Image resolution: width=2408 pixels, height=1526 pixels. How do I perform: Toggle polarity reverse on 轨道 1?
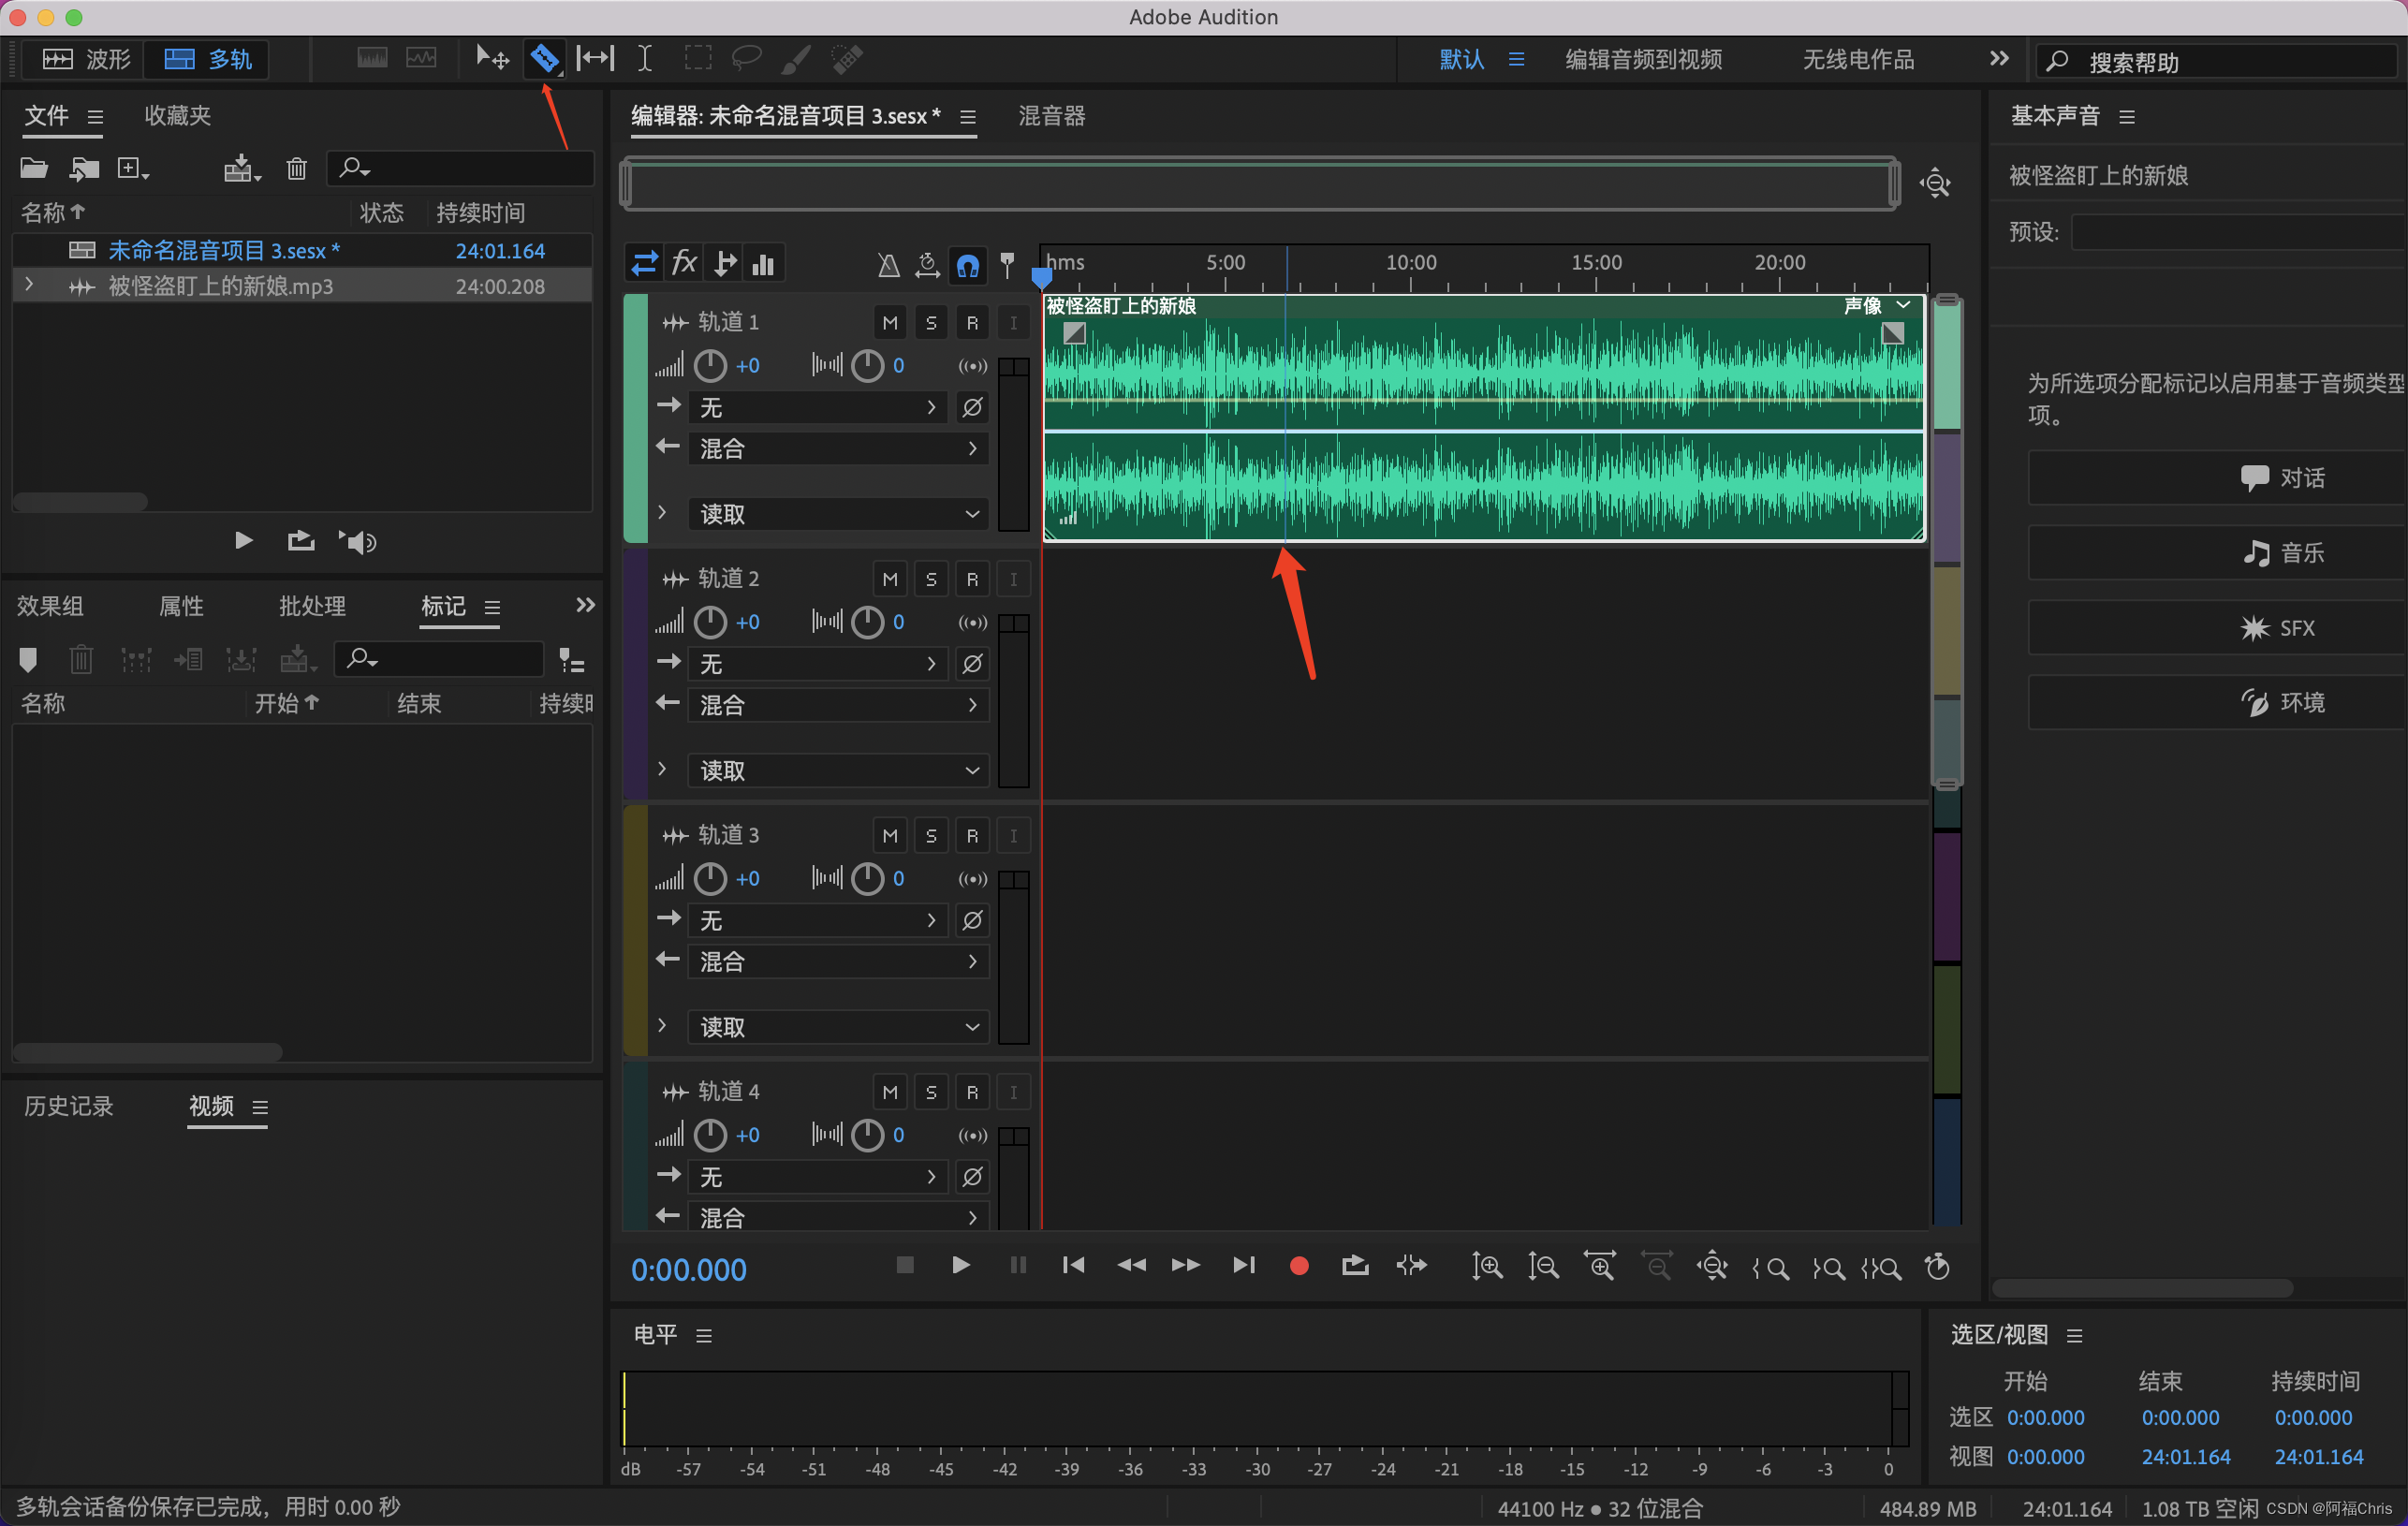coord(972,407)
